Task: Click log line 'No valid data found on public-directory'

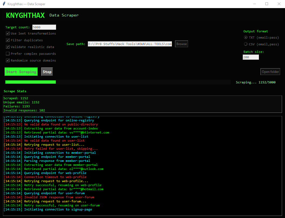Action: click(51, 124)
